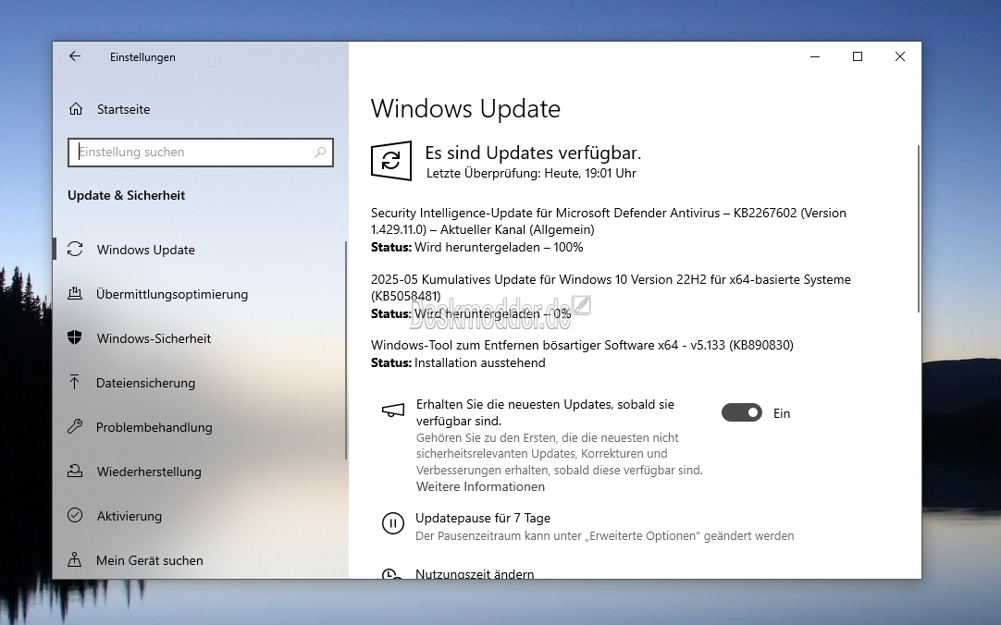
Task: Click Nutzungszeit ändern
Action: point(475,573)
